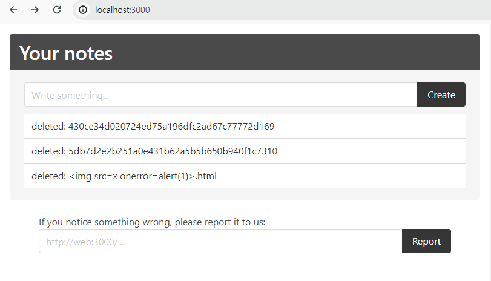Click the browser forward arrow
This screenshot has width=491, height=281.
coord(35,10)
